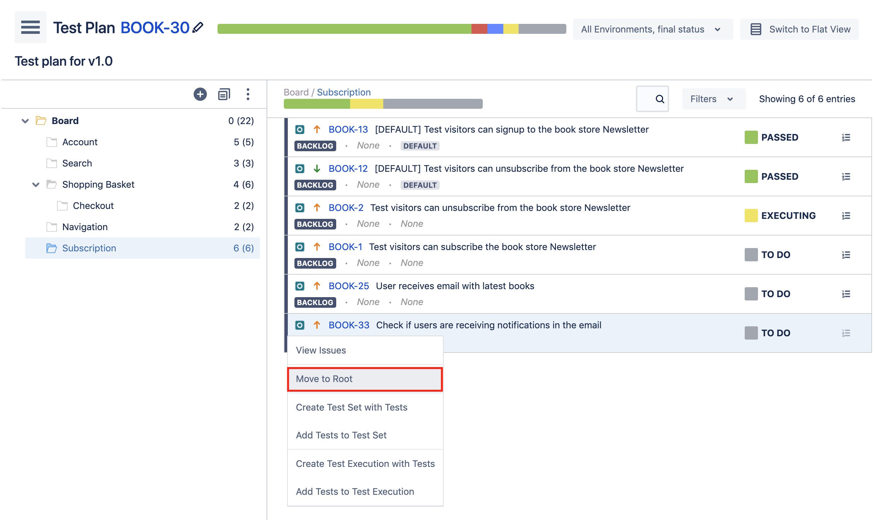Click the search input box
The image size is (876, 520).
click(x=652, y=99)
